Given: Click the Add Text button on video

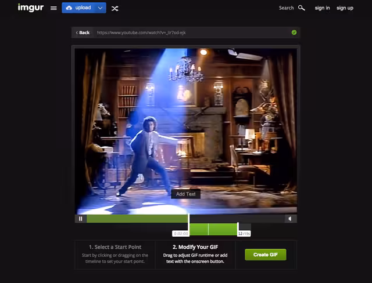Looking at the screenshot, I should point(186,194).
